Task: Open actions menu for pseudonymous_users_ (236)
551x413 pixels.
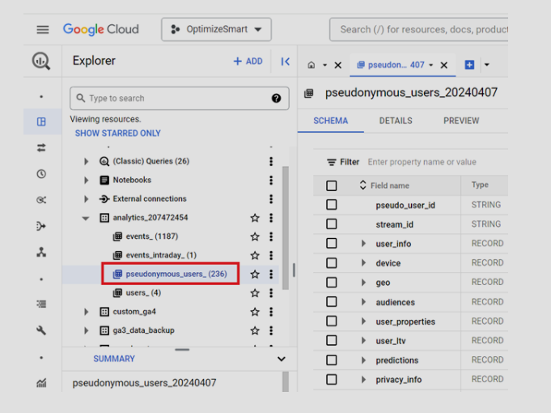Action: tap(271, 274)
